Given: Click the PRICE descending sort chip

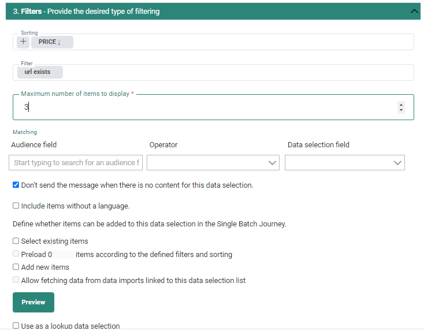Looking at the screenshot, I should (x=51, y=42).
